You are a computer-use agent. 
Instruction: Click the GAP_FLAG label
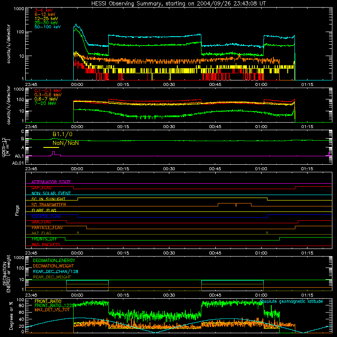41,187
